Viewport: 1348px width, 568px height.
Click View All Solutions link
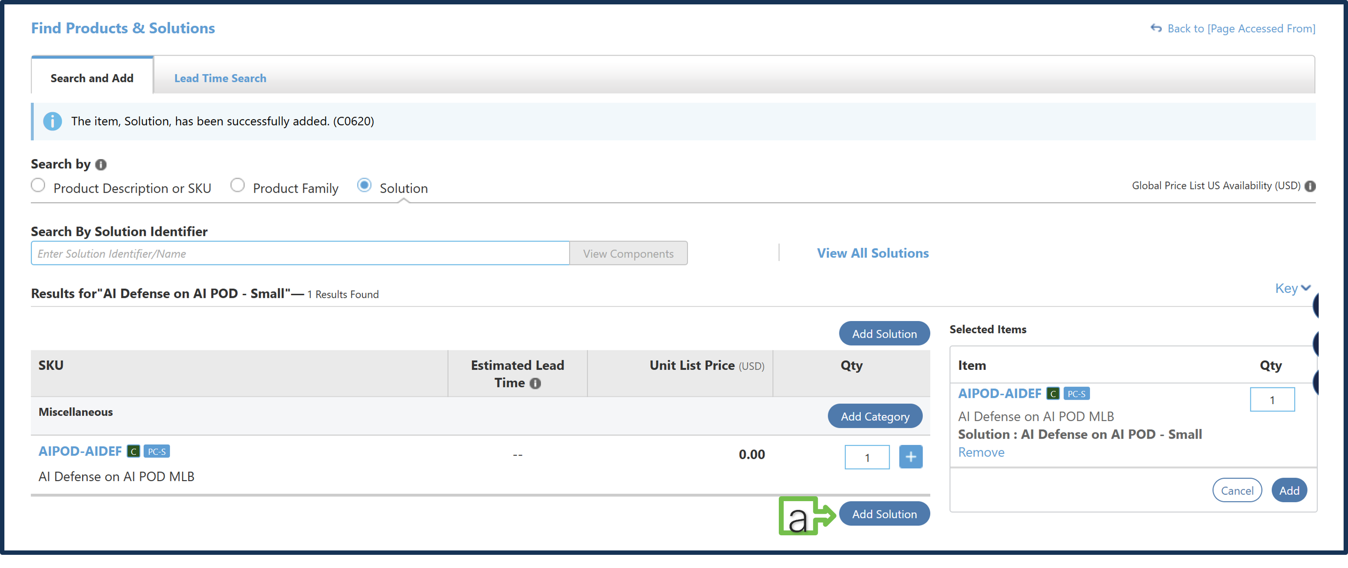click(872, 253)
